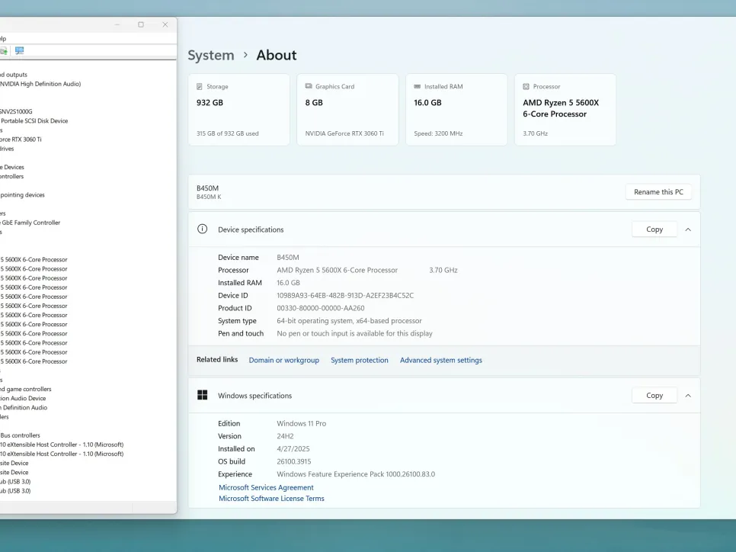Go back to System via the breadcrumb

tap(211, 55)
